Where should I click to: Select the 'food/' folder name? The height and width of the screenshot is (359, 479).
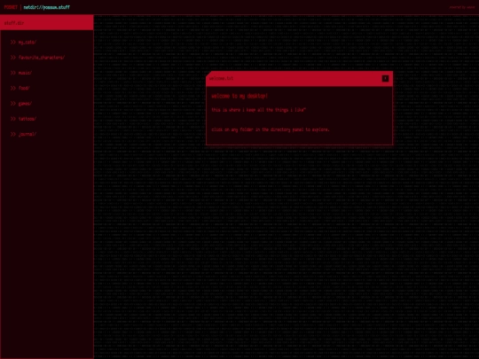pyautogui.click(x=24, y=88)
